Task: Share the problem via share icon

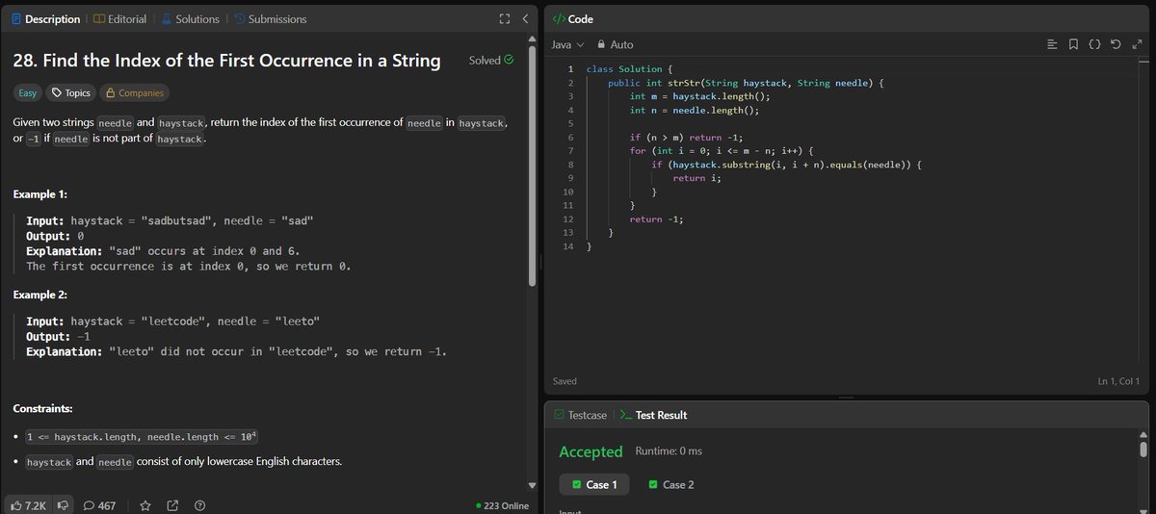Action: [x=172, y=505]
